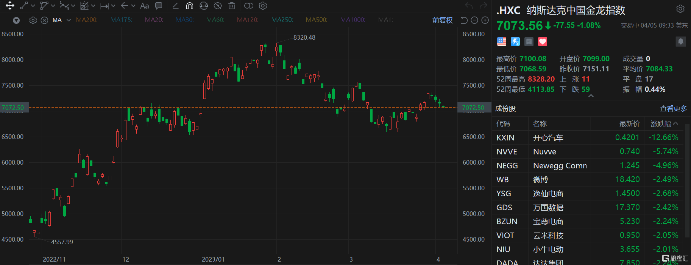This screenshot has height=265, width=691.
Task: Open wave pattern tool dropdown arrow
Action: (x=73, y=6)
